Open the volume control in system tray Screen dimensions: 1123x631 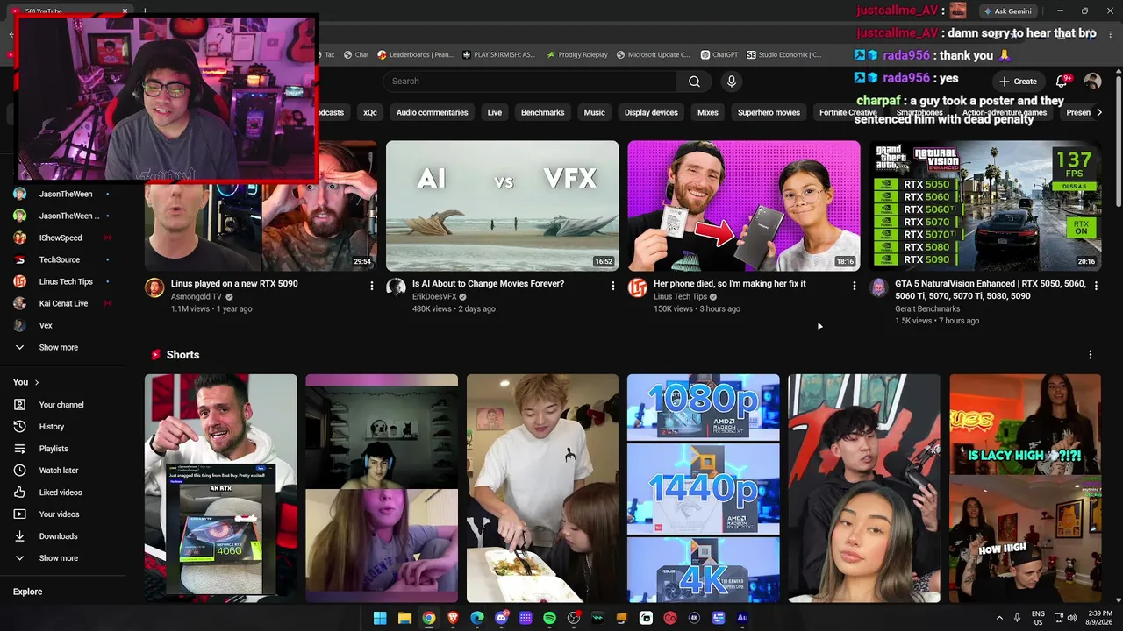pyautogui.click(x=1073, y=618)
